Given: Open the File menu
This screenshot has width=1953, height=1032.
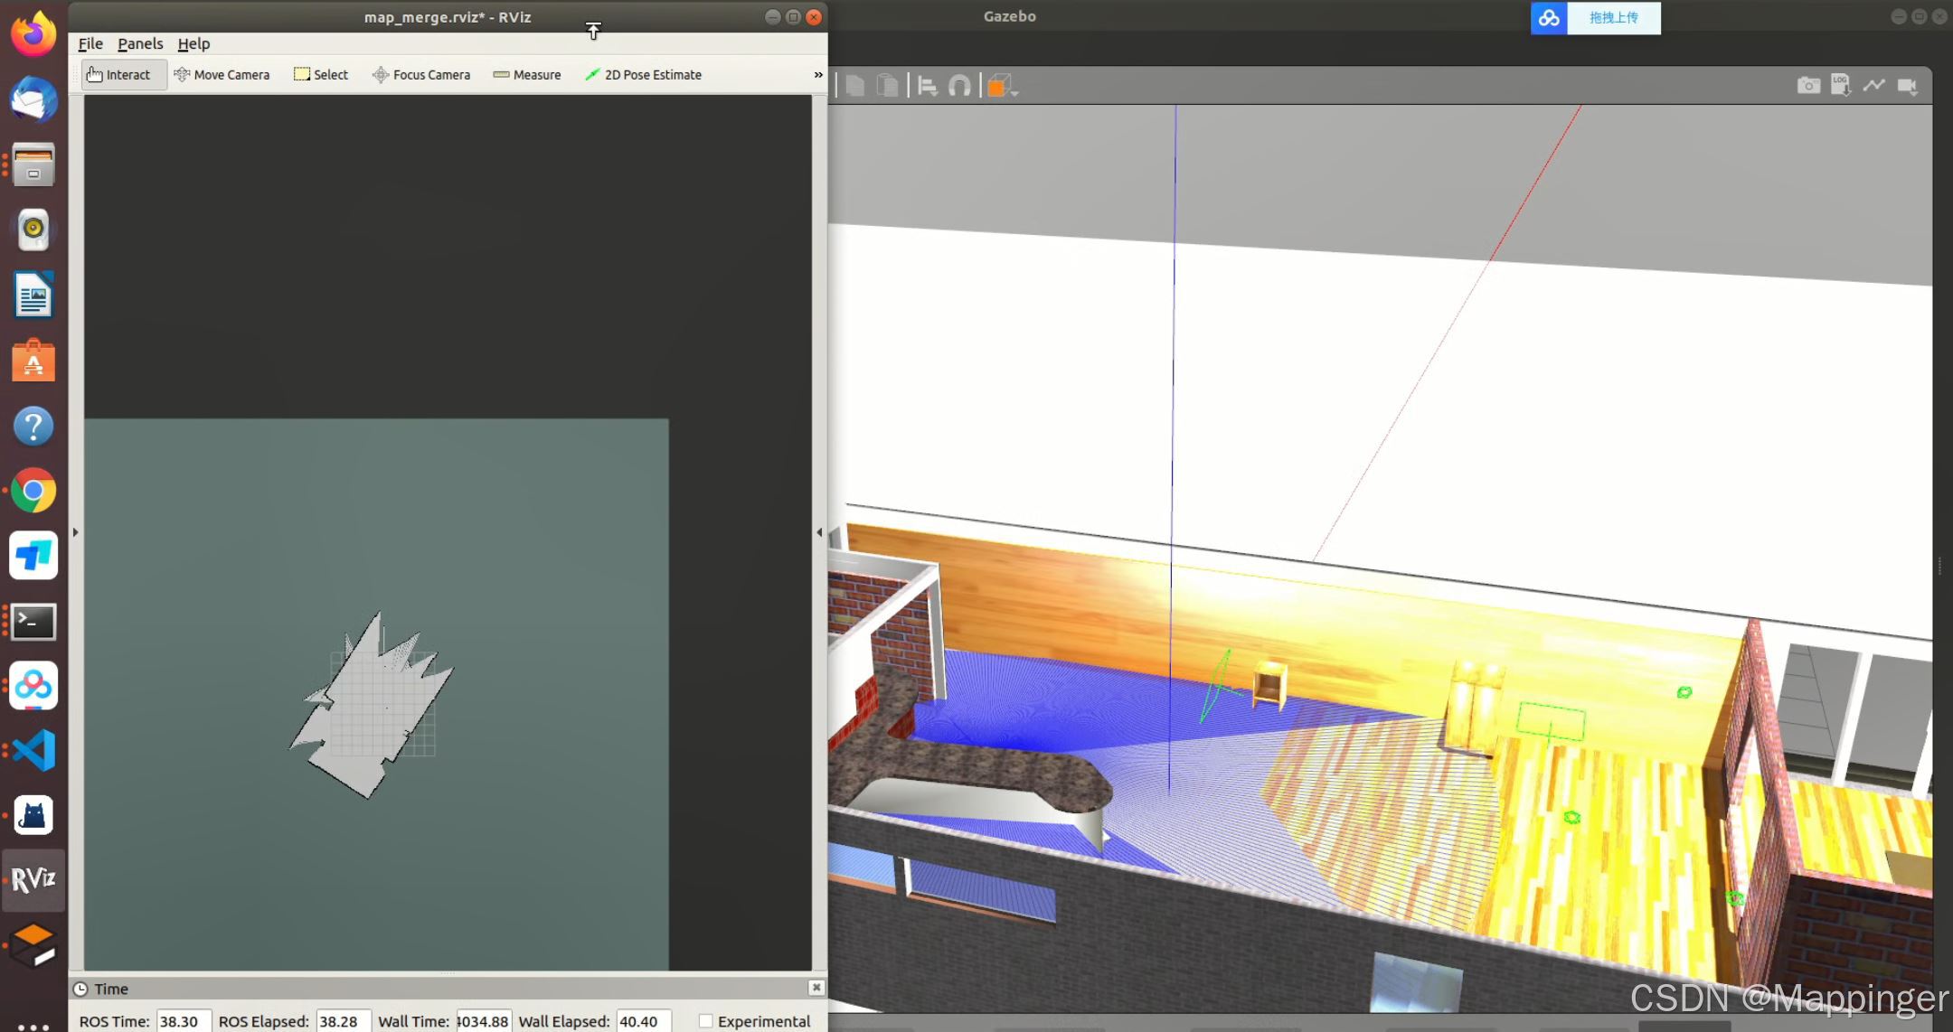Looking at the screenshot, I should [90, 43].
